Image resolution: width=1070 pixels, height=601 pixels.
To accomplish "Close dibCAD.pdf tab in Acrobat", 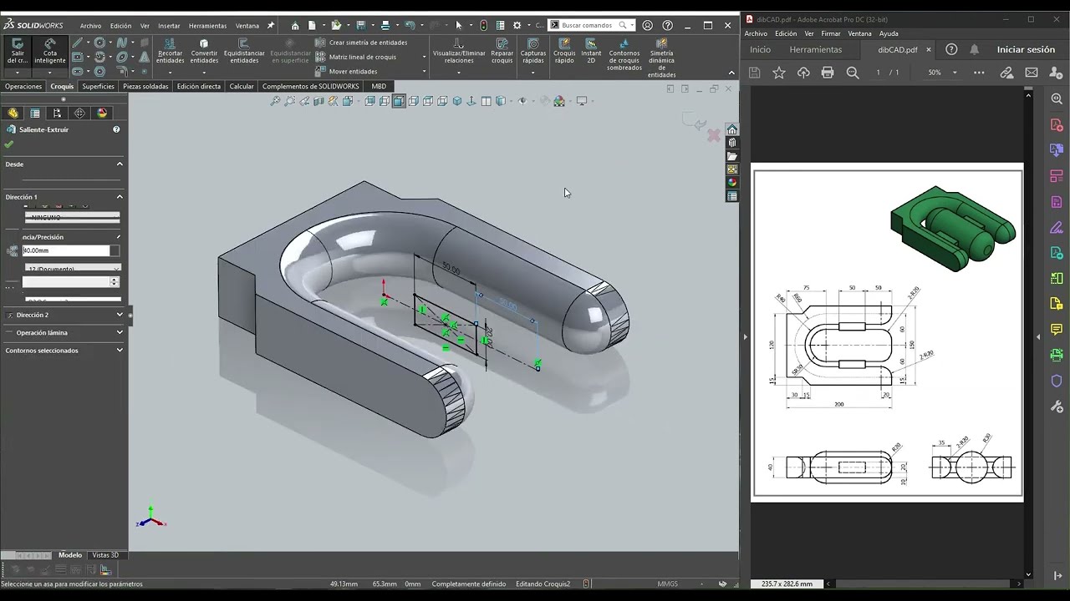I will pyautogui.click(x=929, y=50).
